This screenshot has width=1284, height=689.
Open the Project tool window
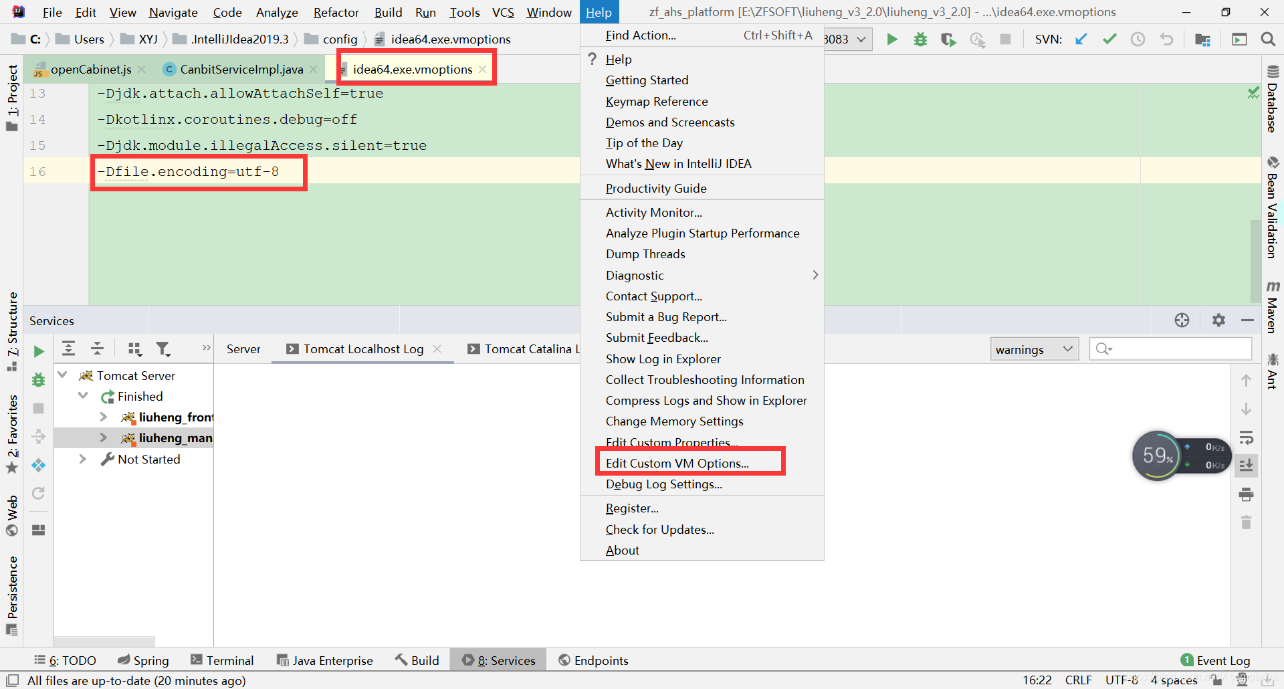(12, 98)
